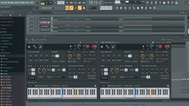Toggle Slide in reFX Nexus #2 window

tap(113, 77)
